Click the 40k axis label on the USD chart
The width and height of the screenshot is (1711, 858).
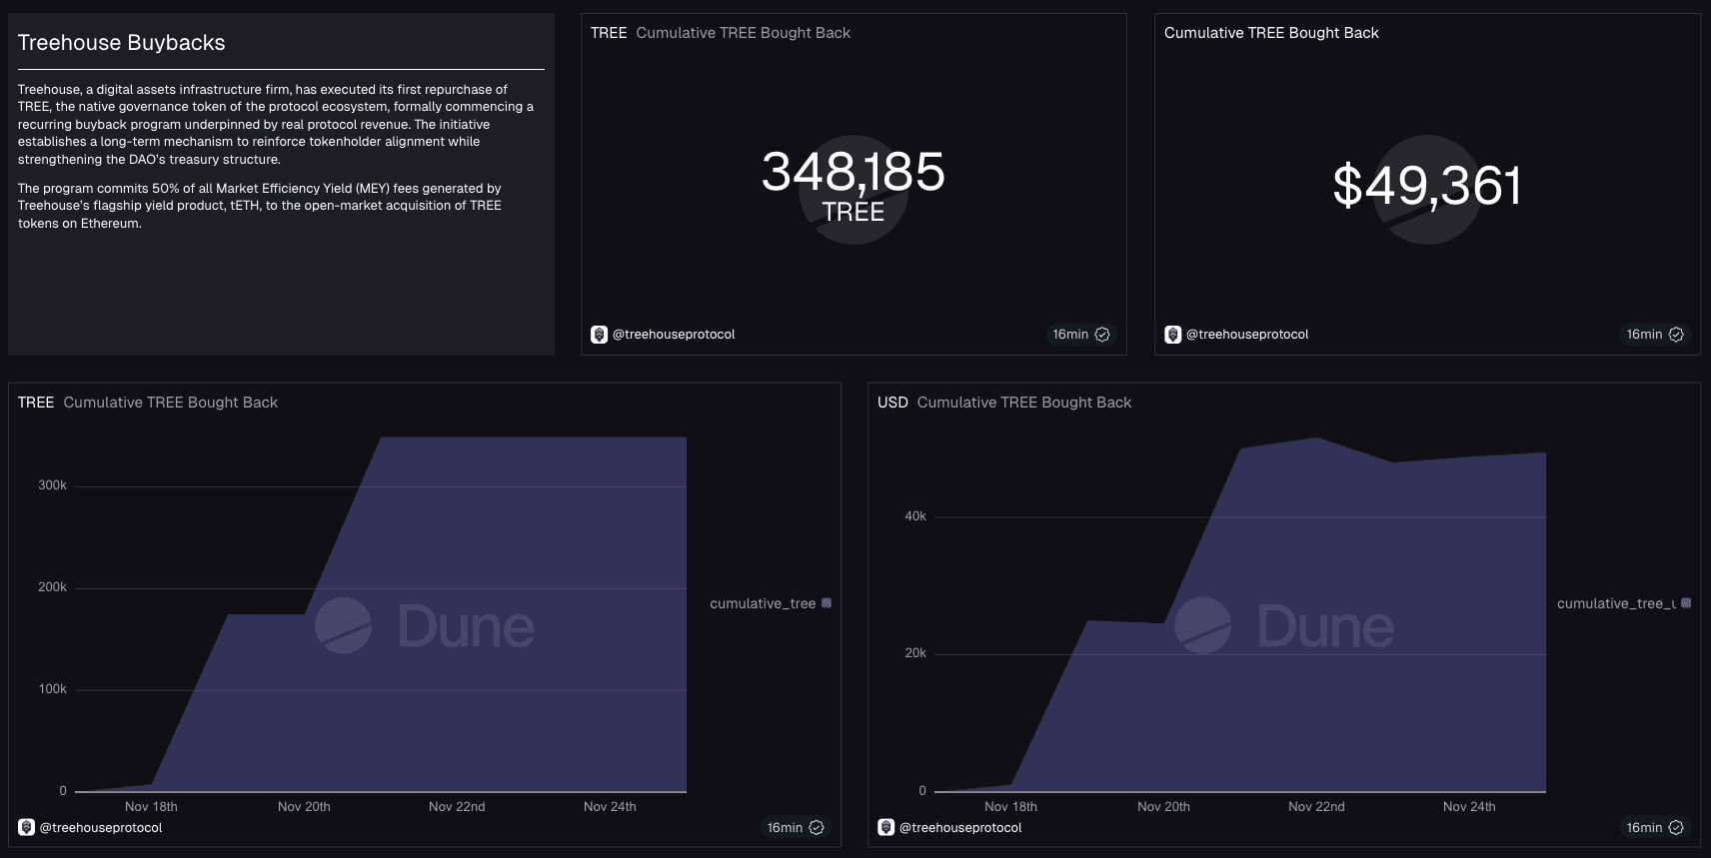[915, 516]
